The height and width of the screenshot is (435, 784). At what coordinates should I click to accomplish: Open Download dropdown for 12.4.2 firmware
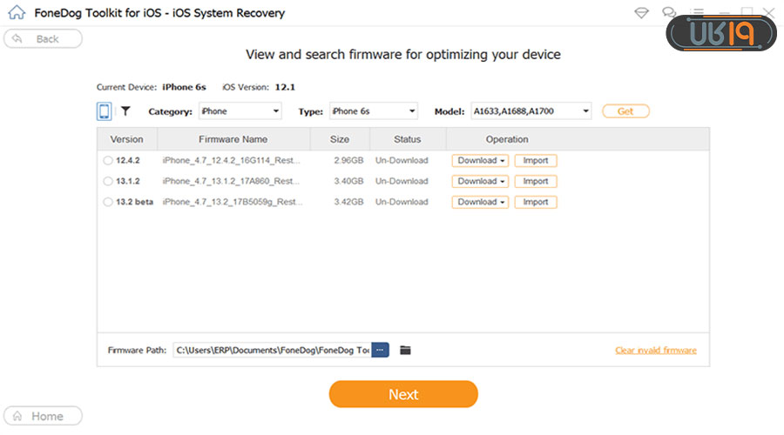(x=480, y=161)
